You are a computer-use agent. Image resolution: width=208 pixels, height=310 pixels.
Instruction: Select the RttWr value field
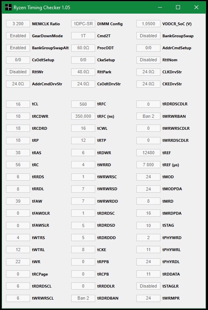18,72
